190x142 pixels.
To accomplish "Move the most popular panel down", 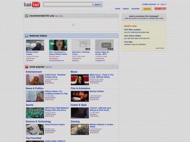I will [113, 67].
